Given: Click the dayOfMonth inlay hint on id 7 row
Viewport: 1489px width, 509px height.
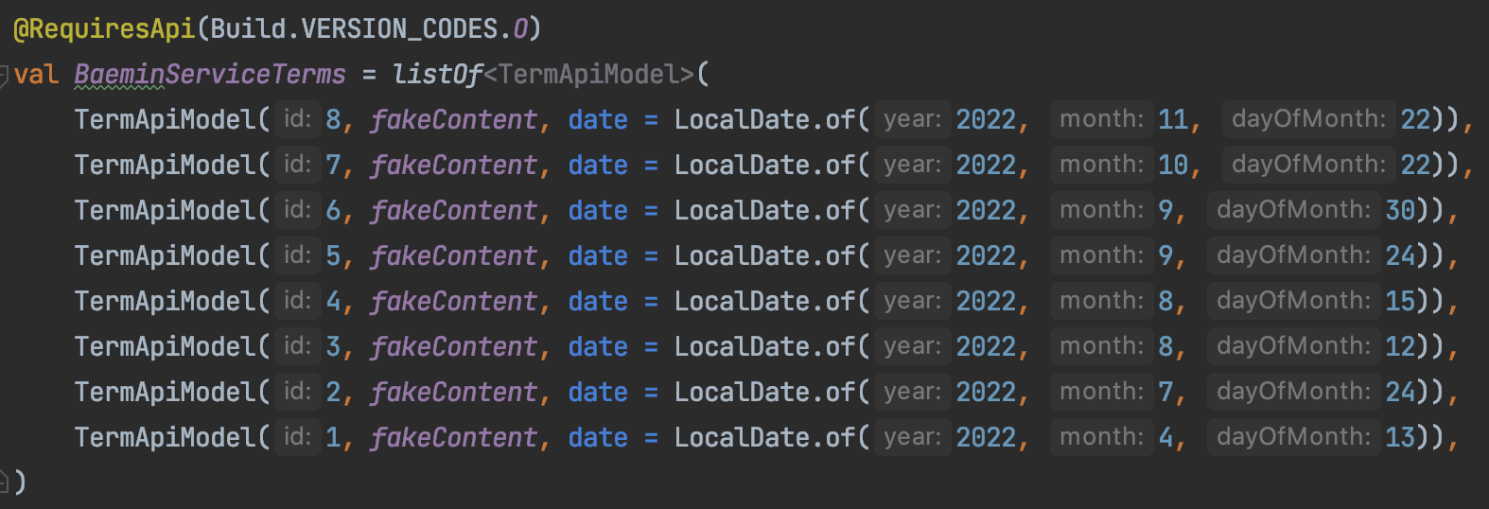Looking at the screenshot, I should click(x=1309, y=165).
